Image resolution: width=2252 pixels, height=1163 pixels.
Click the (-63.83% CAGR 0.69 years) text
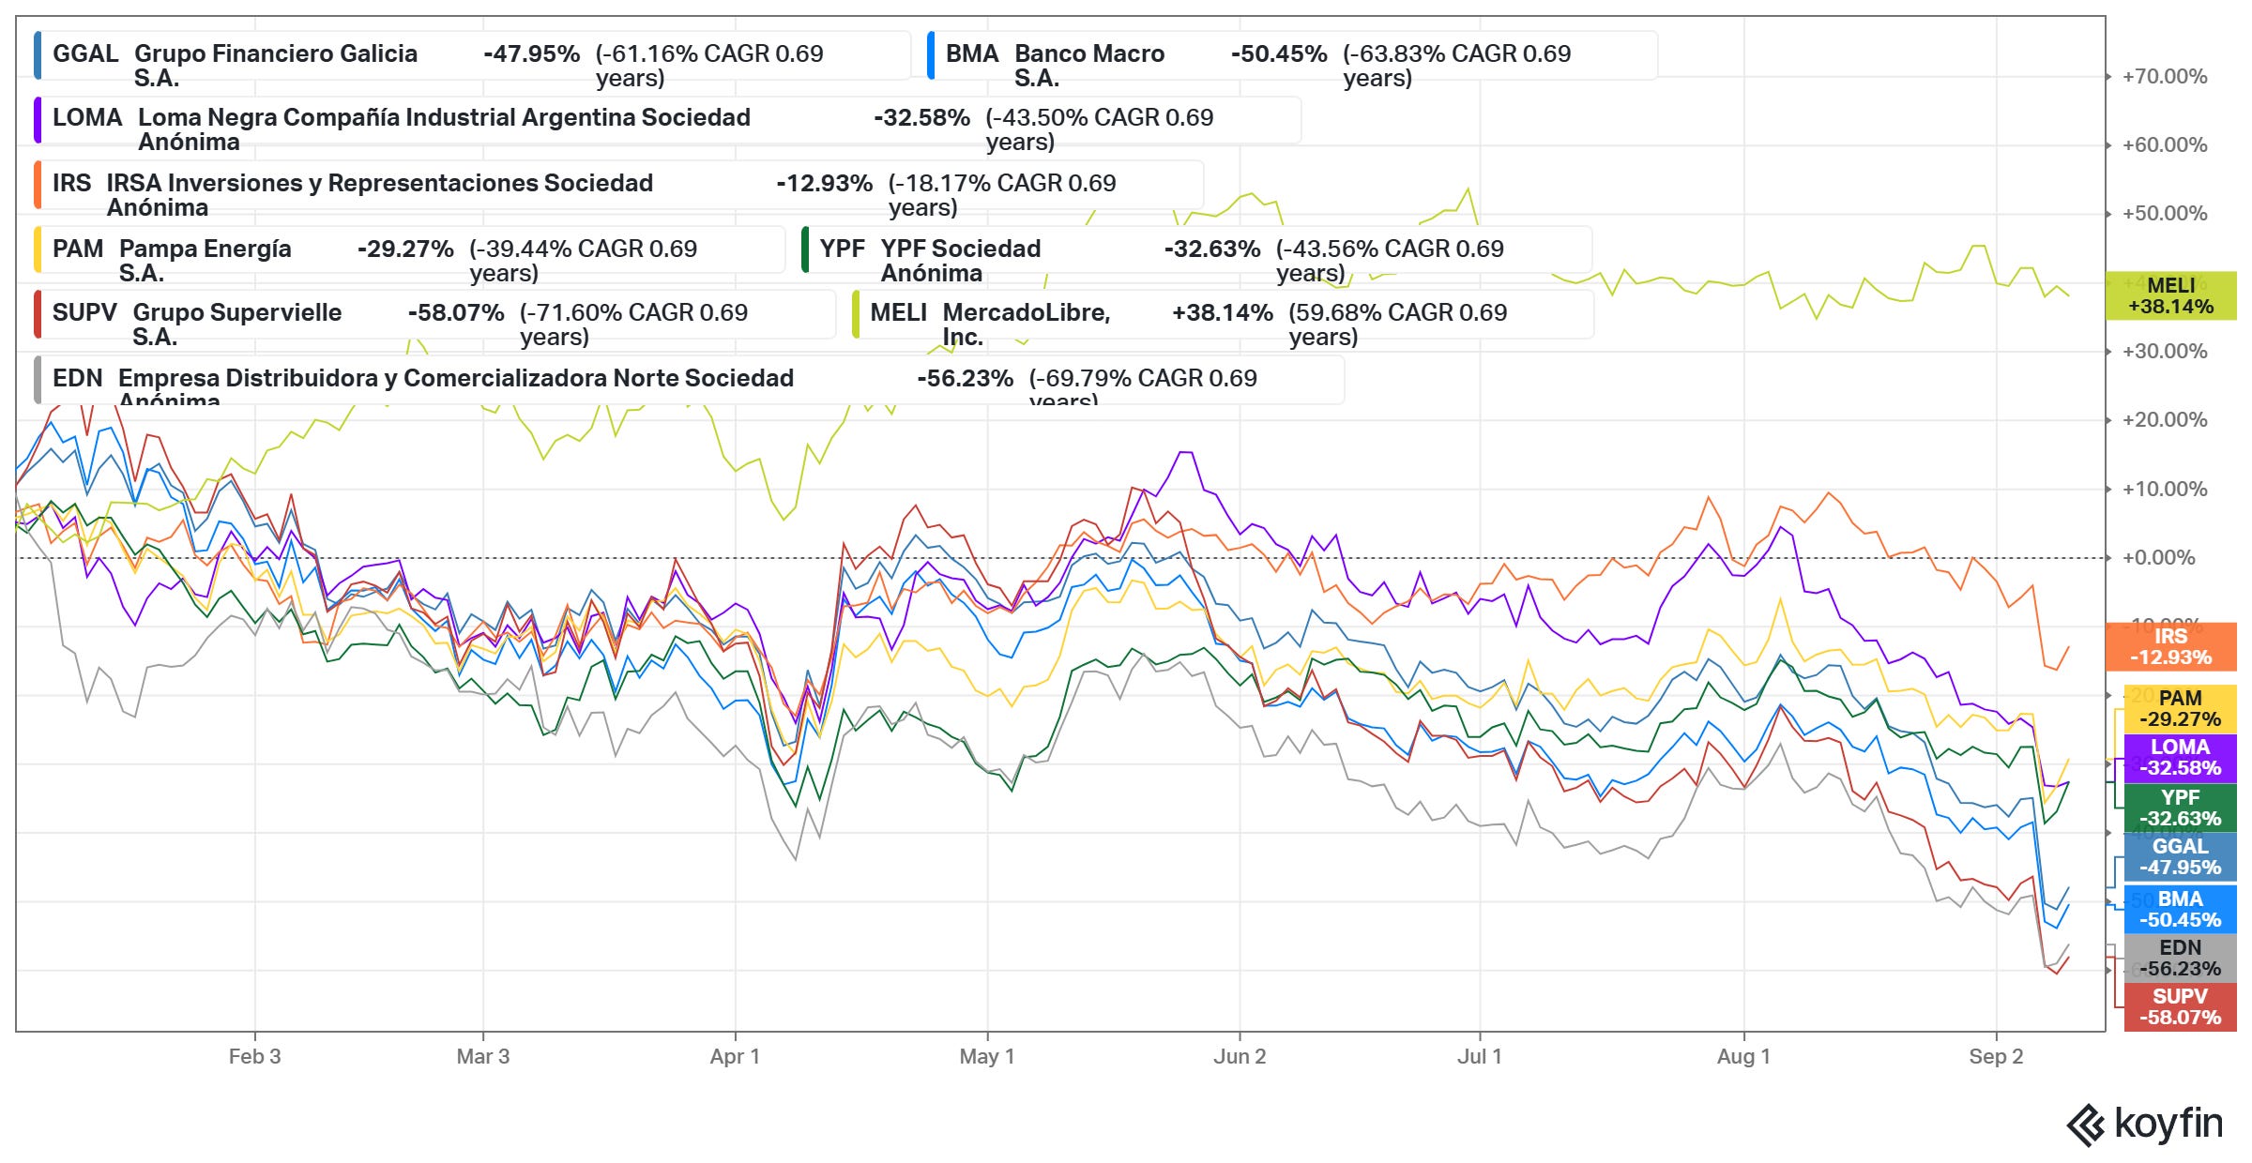coord(1457,66)
